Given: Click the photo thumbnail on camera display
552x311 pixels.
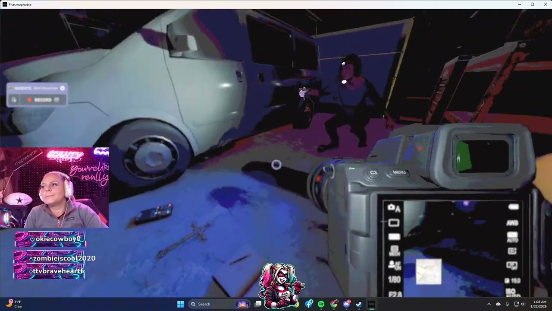Looking at the screenshot, I should tap(429, 272).
